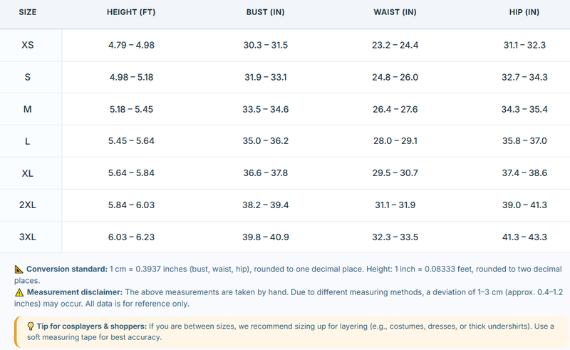Click the S bust cell 31.9 – 33.1
570x350 pixels.
265,77
